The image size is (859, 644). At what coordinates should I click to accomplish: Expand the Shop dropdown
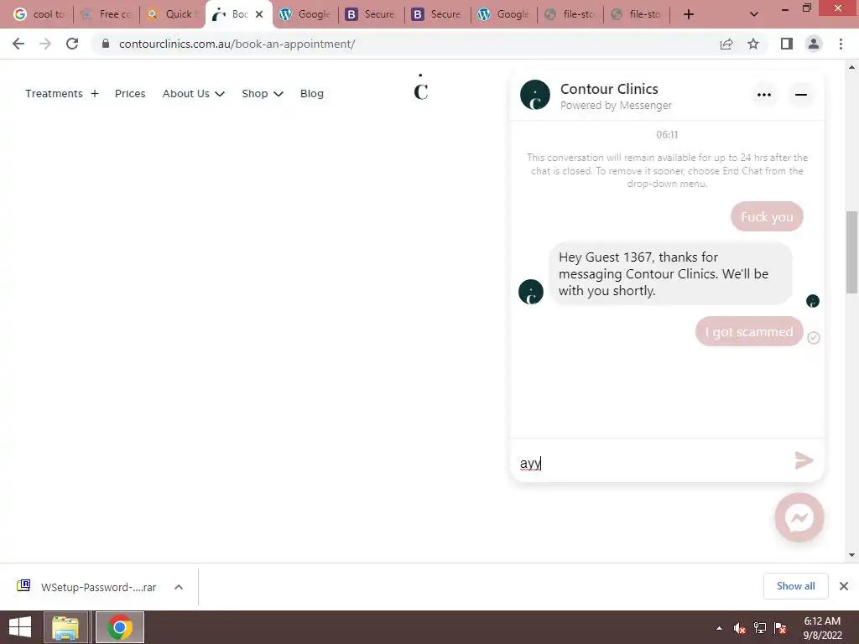[263, 94]
